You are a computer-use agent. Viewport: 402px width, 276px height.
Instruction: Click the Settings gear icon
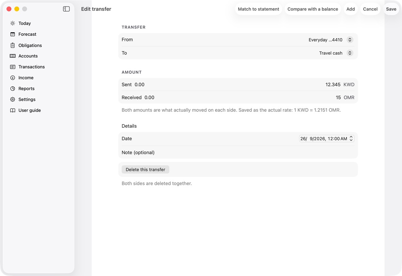pyautogui.click(x=13, y=100)
